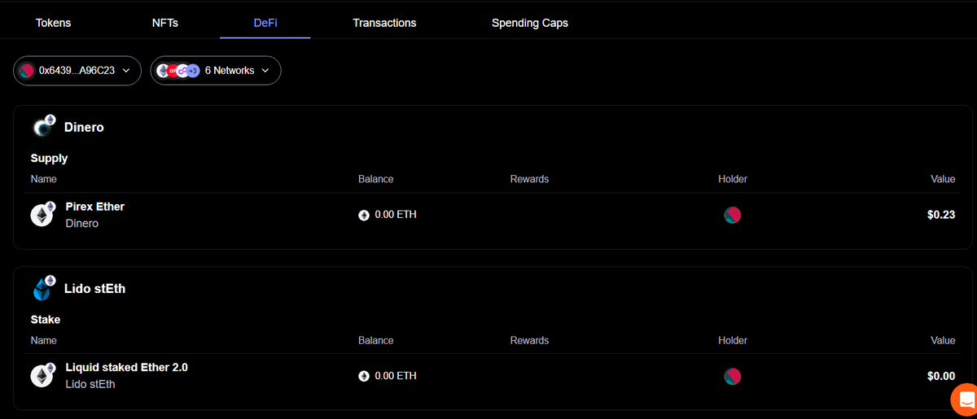This screenshot has width=977, height=419.
Task: Click the Liquid staked Ether 2.0 token icon
Action: [x=42, y=375]
